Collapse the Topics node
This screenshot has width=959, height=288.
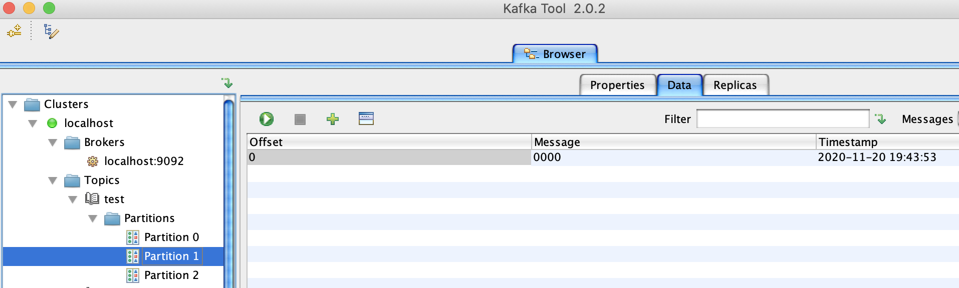[x=53, y=180]
